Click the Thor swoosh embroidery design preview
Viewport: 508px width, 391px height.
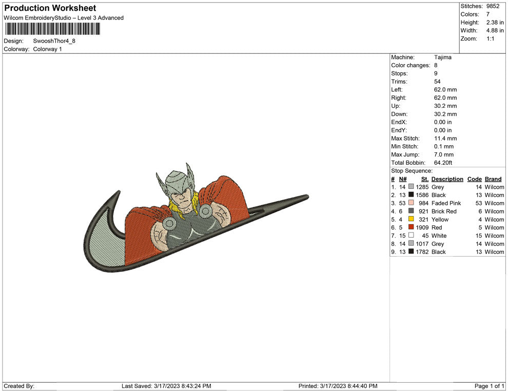(196, 218)
